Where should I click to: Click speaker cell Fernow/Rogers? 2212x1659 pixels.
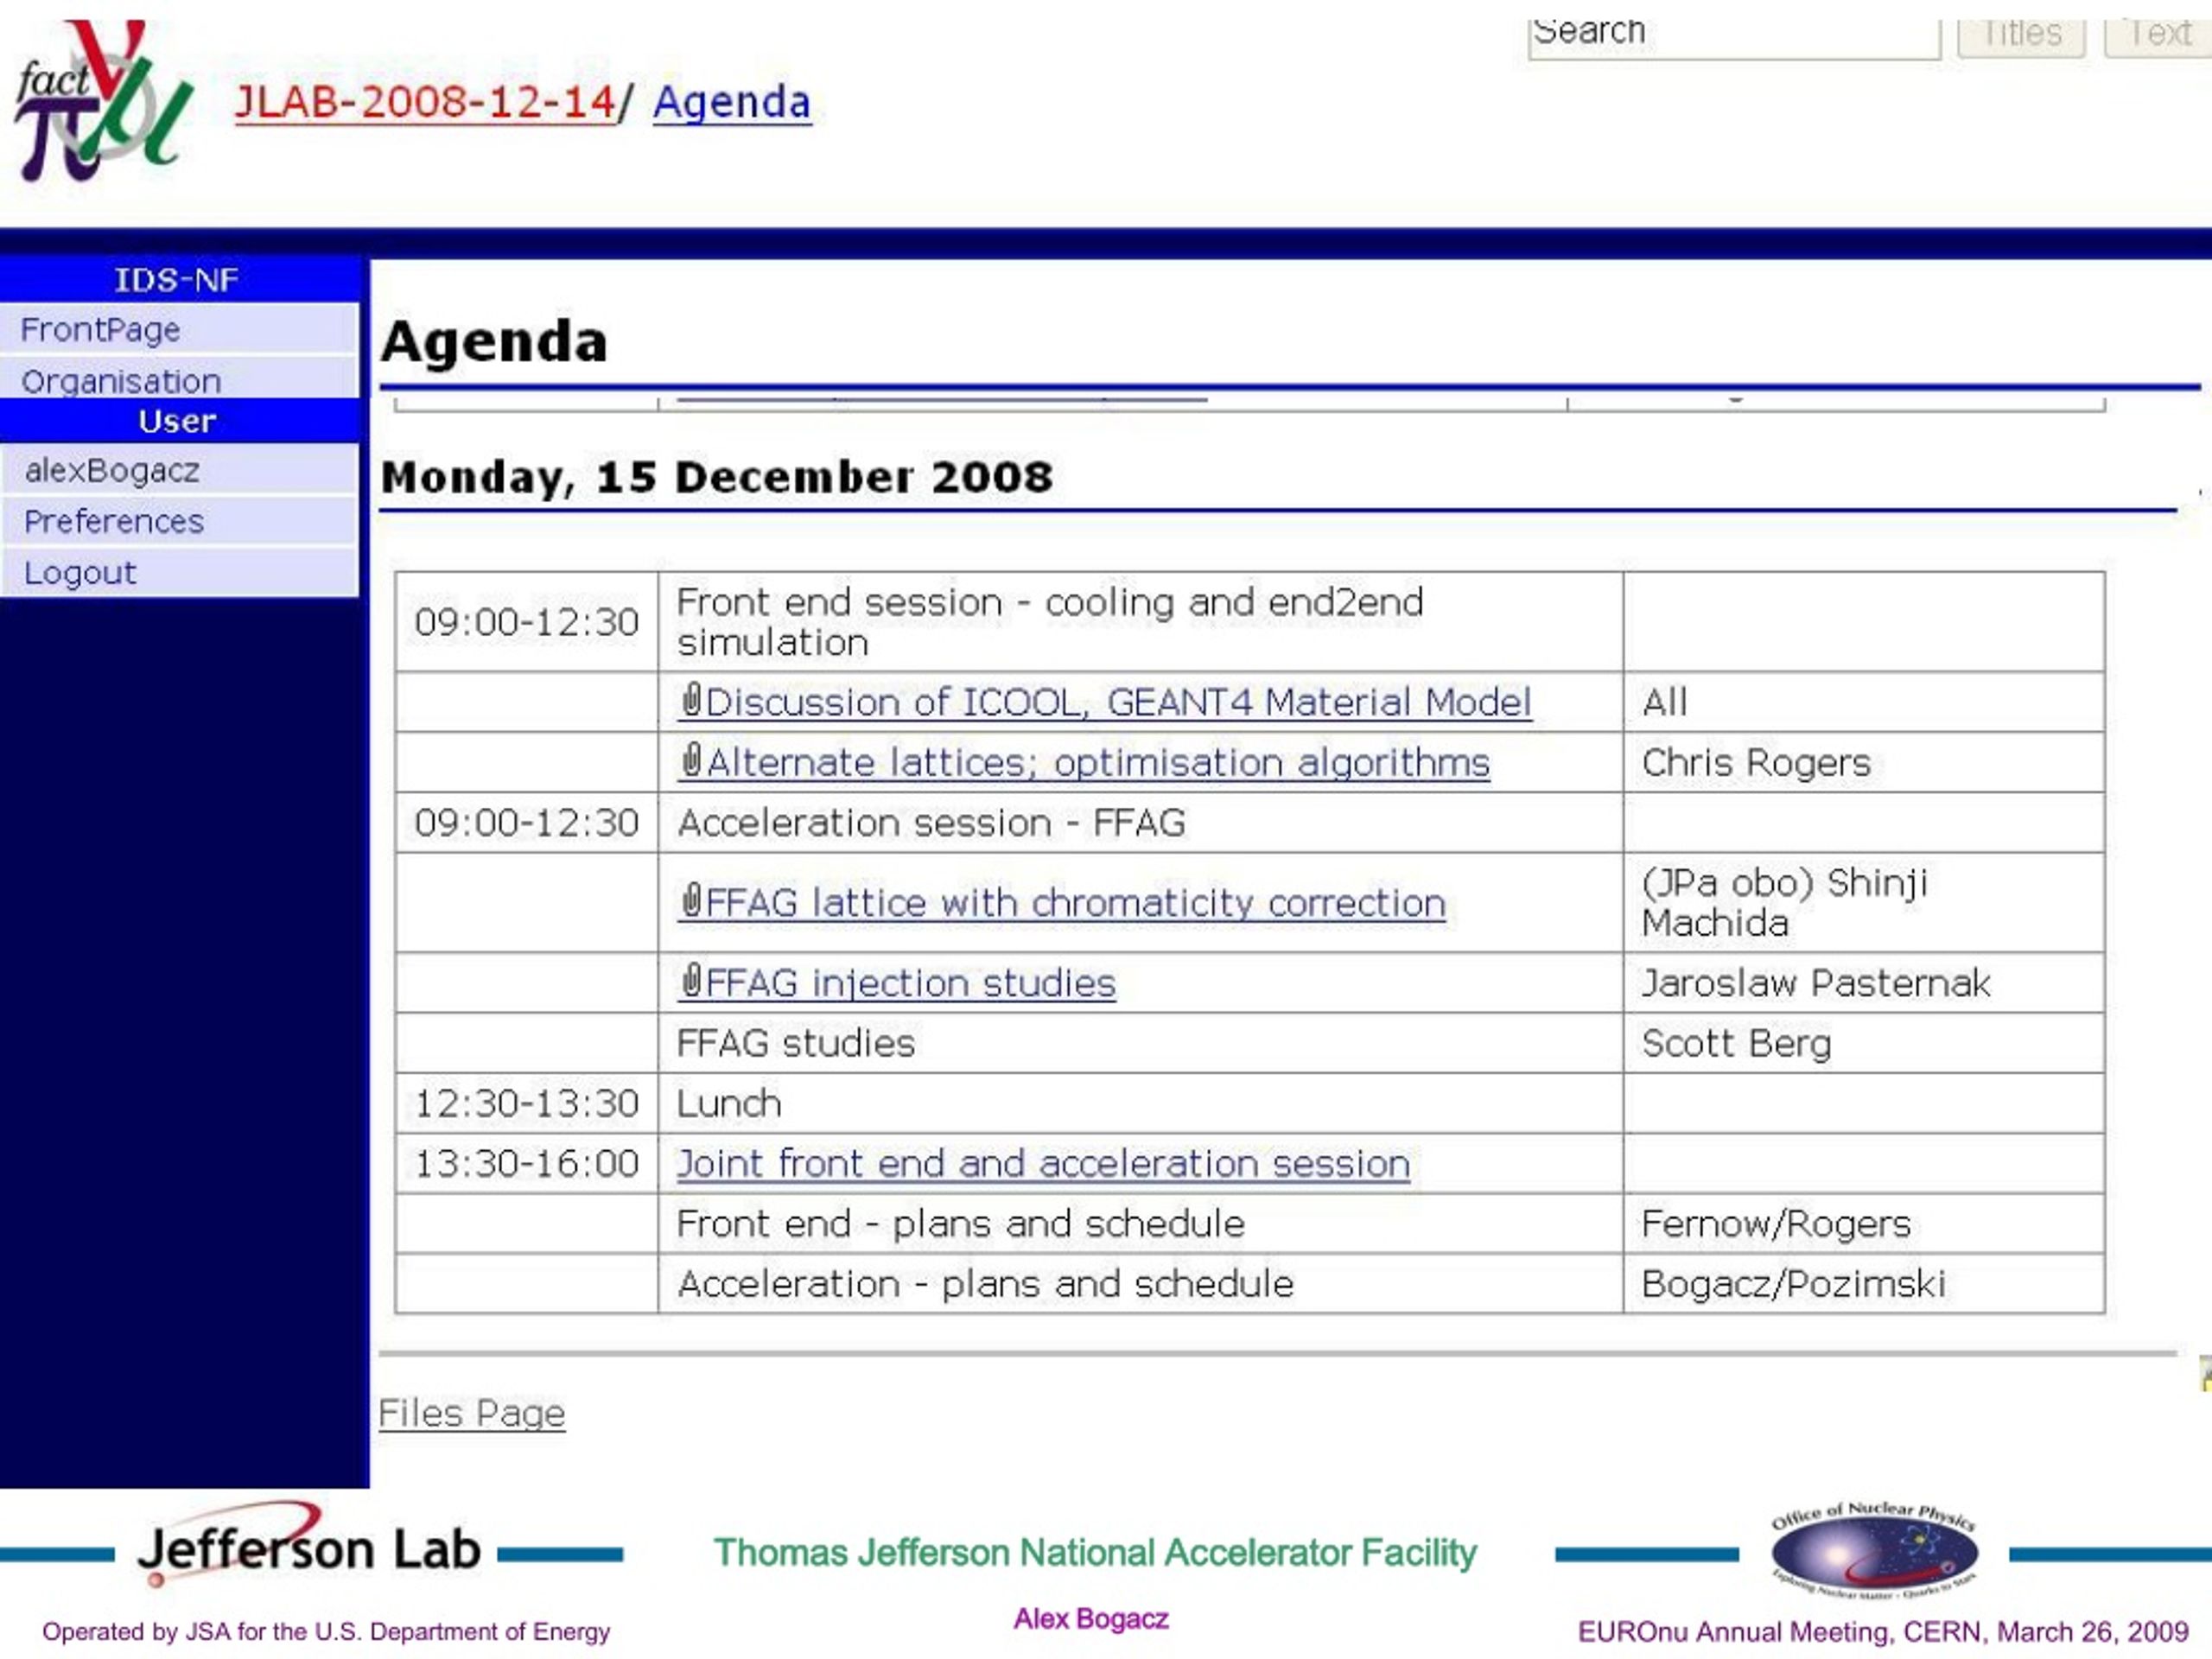coord(1864,1223)
